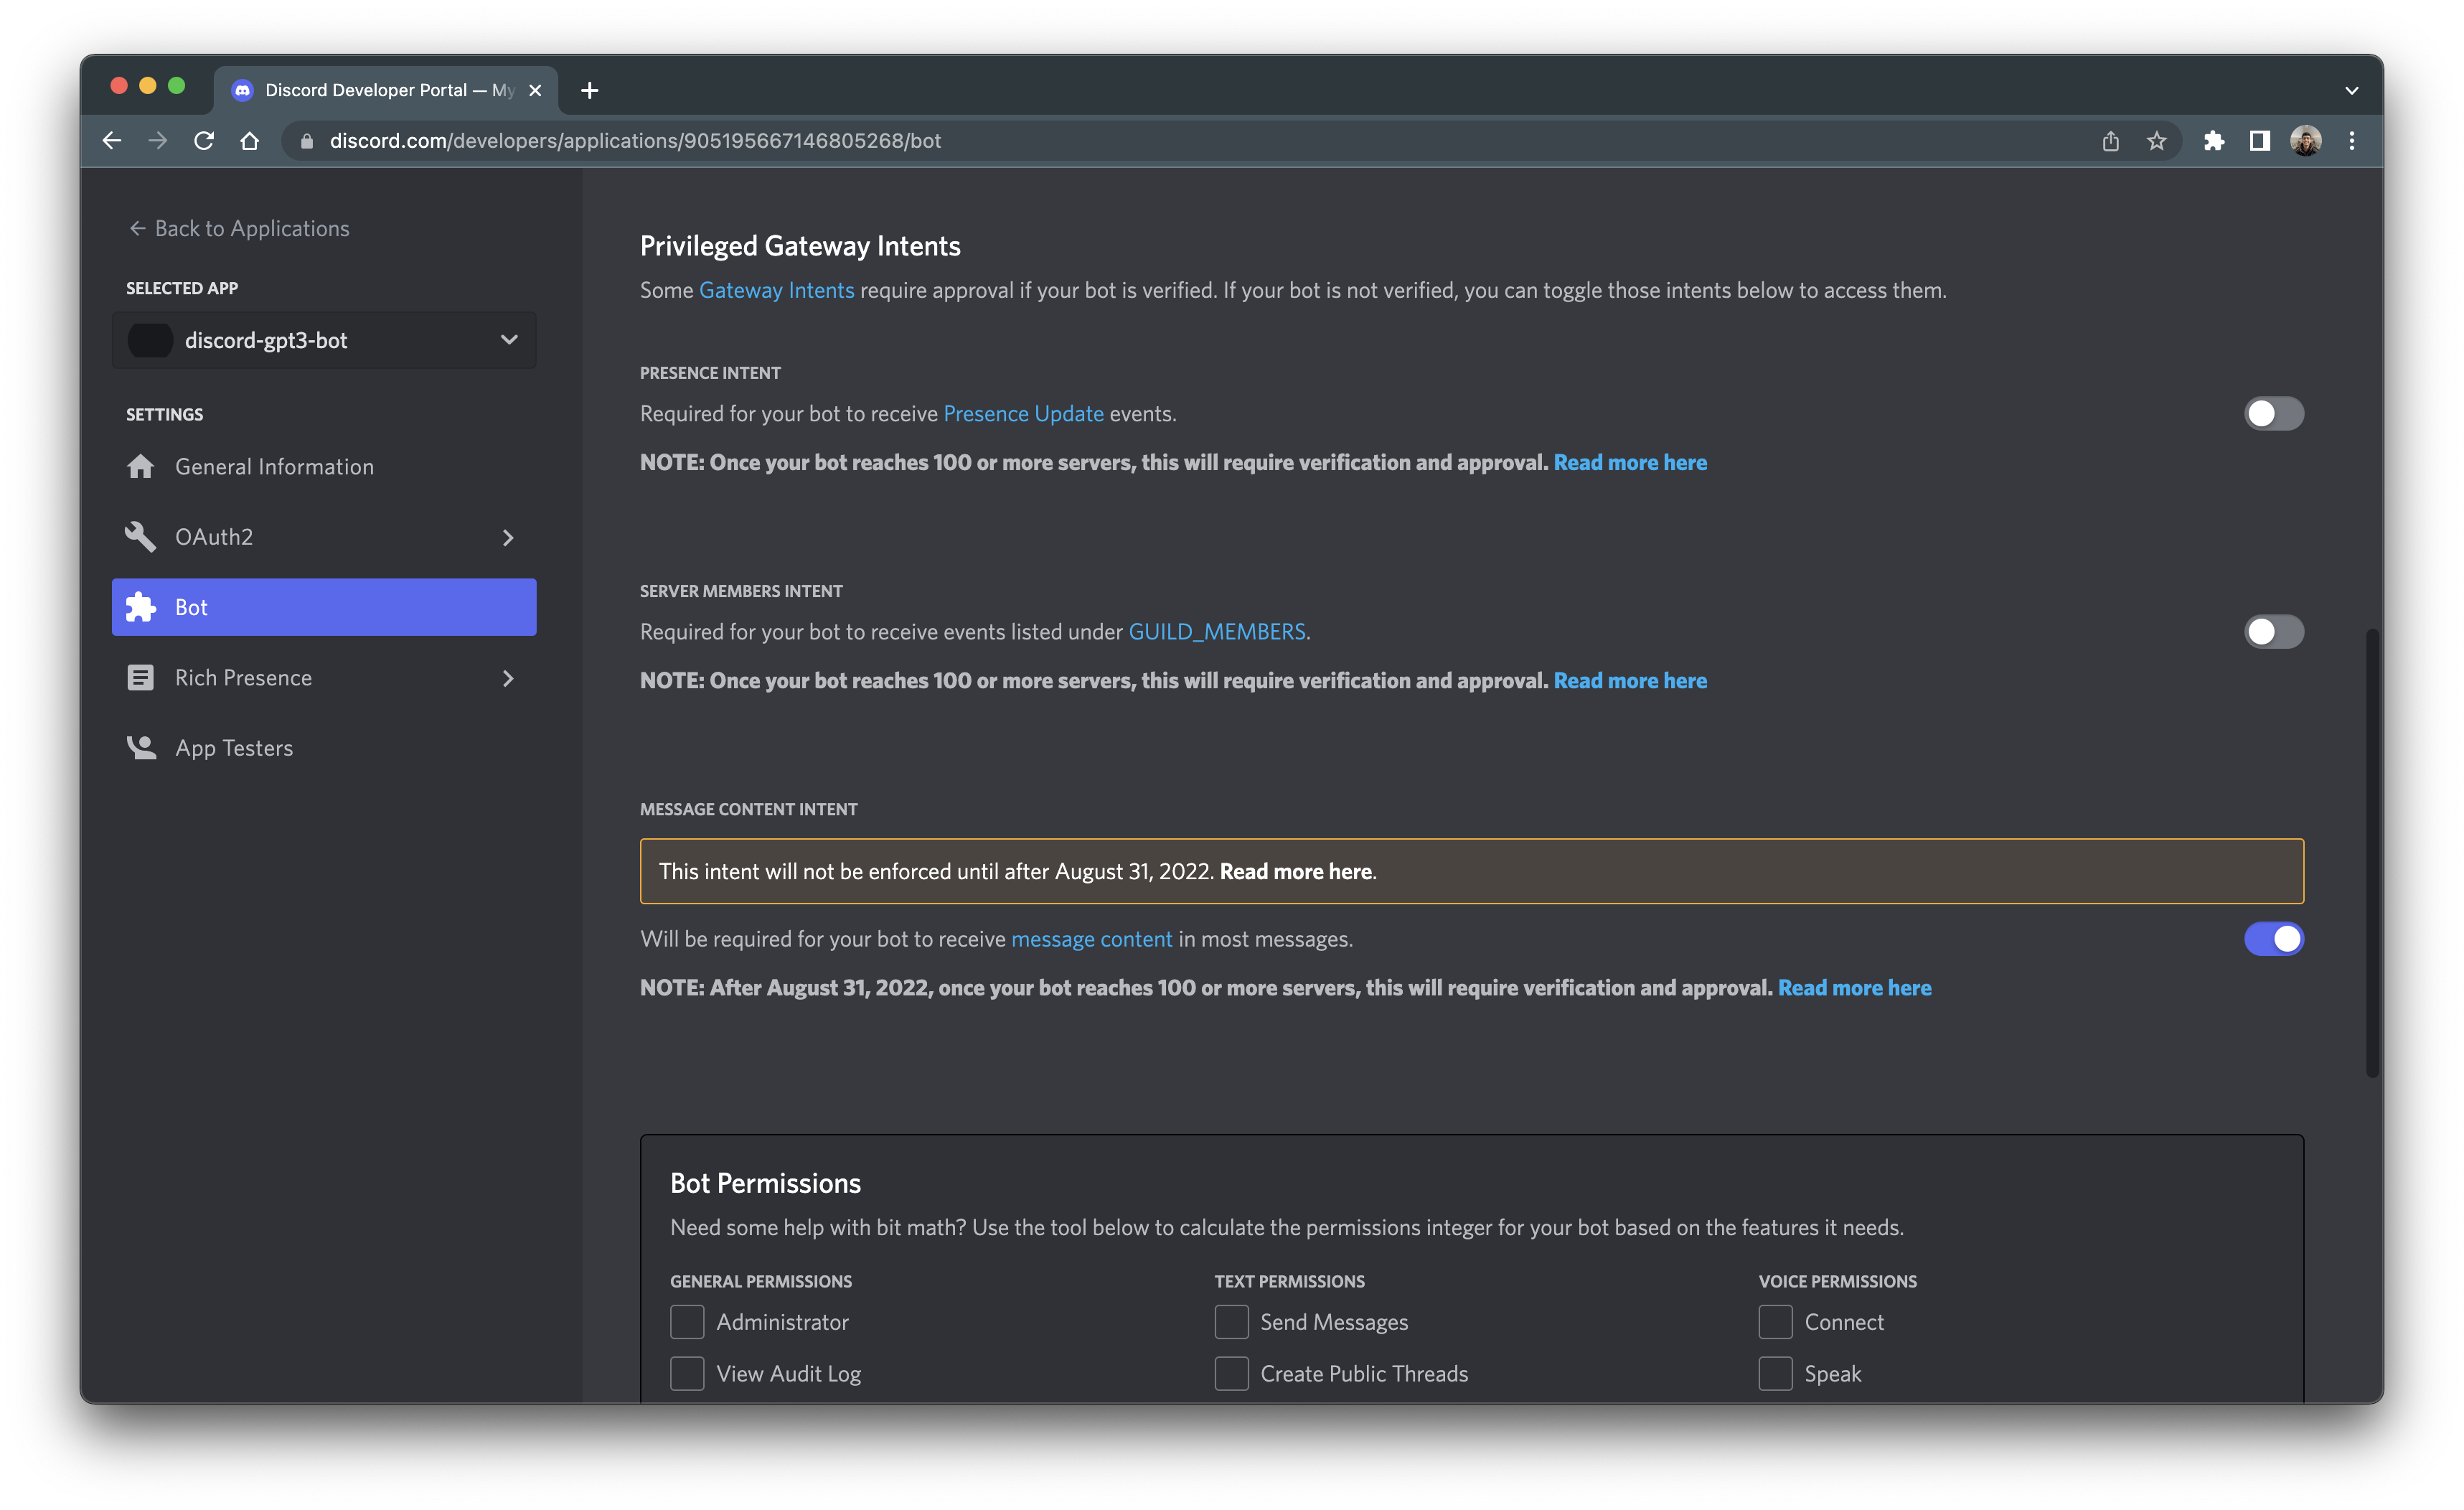Check the Connect voice permission
The height and width of the screenshot is (1510, 2464).
pyautogui.click(x=1775, y=1322)
